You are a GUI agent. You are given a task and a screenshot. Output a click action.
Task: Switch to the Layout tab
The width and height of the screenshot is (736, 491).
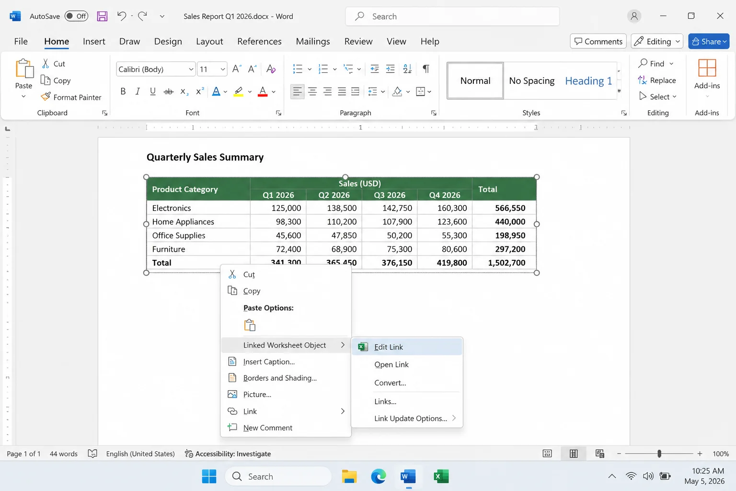(209, 41)
